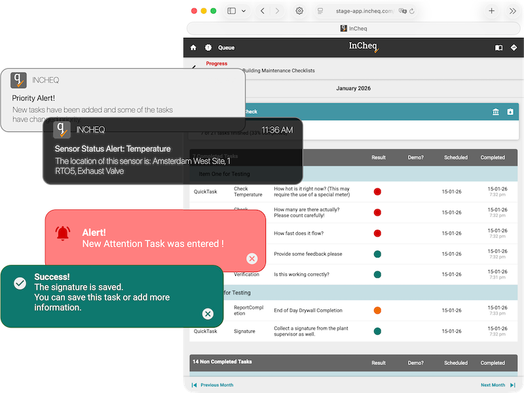Open 'How fast does it flow?' task
The width and height of the screenshot is (524, 393).
(x=299, y=233)
